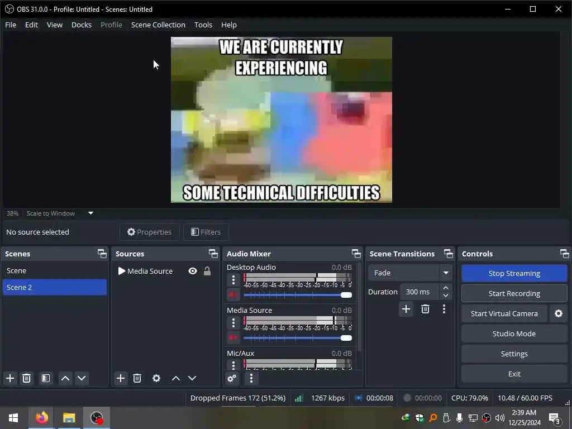Undock the Scenes panel

click(102, 254)
